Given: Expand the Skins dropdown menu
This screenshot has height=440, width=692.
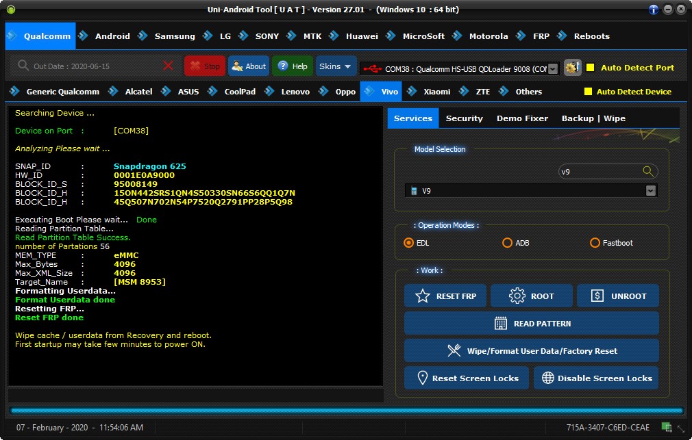Looking at the screenshot, I should [336, 66].
